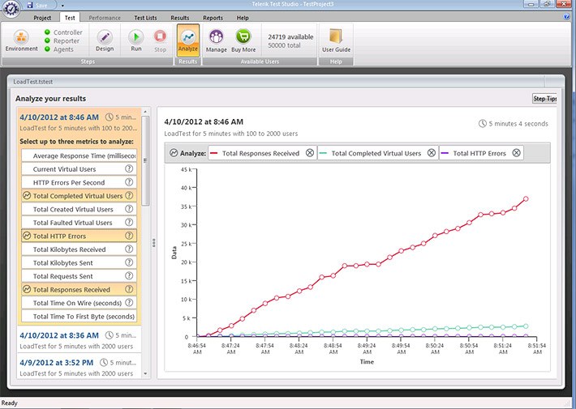The height and width of the screenshot is (409, 576).
Task: Click the Reporter status indicator
Action: [x=47, y=40]
